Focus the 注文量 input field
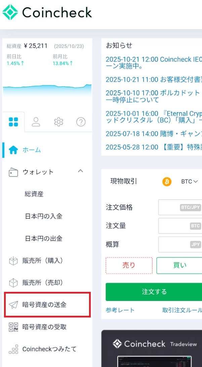202x367 pixels. point(180,226)
